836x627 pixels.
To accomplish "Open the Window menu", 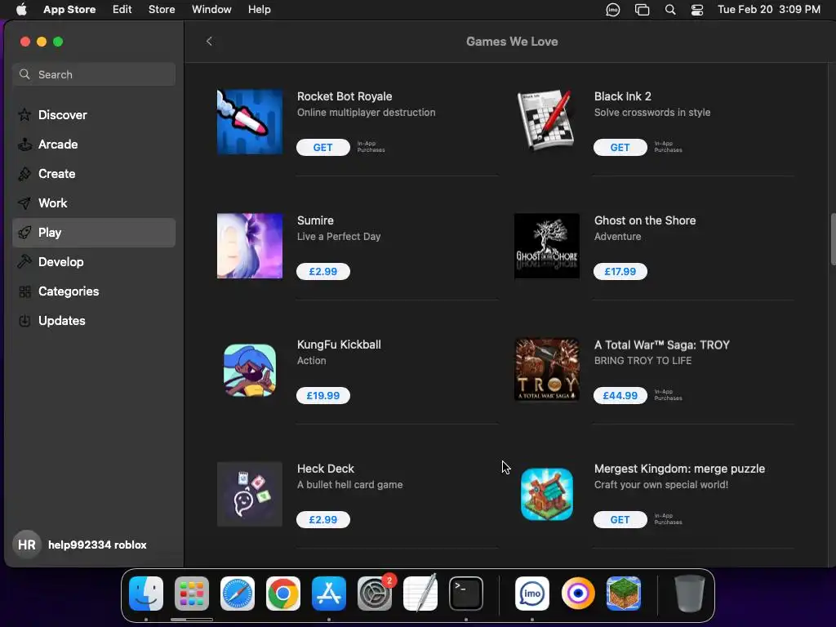I will click(x=211, y=10).
